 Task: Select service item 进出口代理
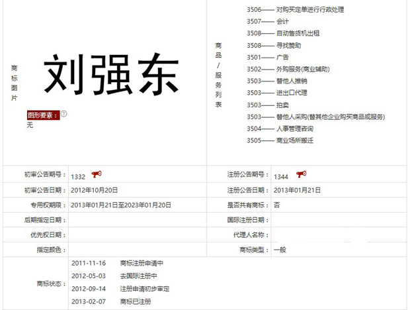pos(277,93)
